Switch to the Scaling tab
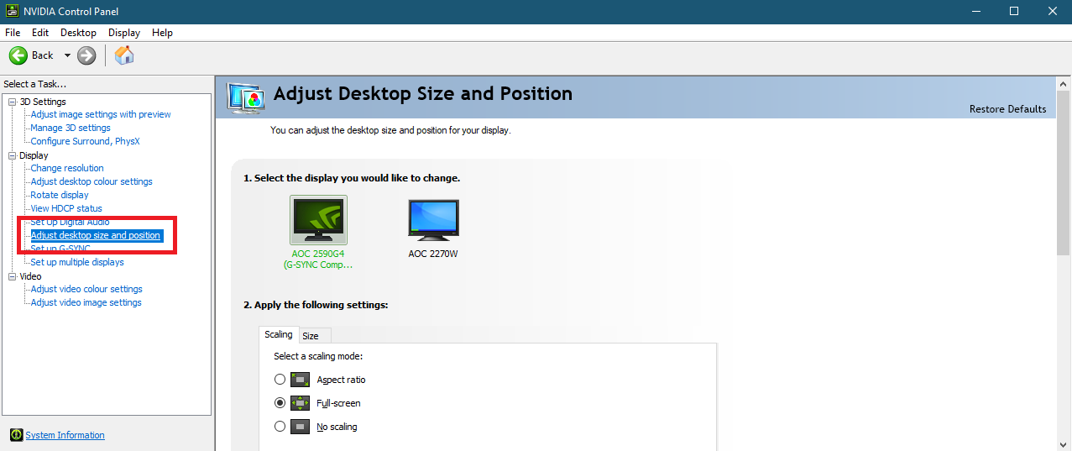The height and width of the screenshot is (451, 1072). coord(279,334)
